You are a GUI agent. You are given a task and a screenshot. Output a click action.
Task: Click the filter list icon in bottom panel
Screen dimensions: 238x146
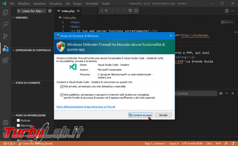tap(221, 93)
